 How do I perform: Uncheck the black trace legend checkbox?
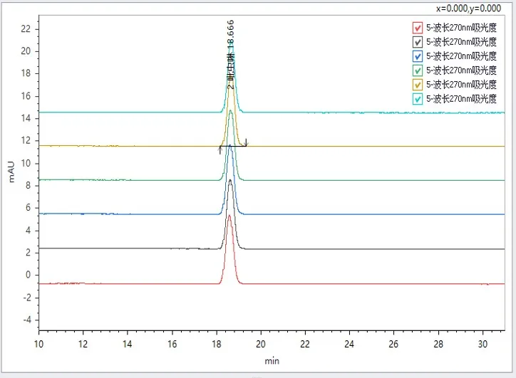418,42
